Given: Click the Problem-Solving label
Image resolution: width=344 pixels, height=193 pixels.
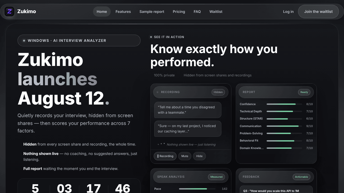Looking at the screenshot, I should (251, 133).
